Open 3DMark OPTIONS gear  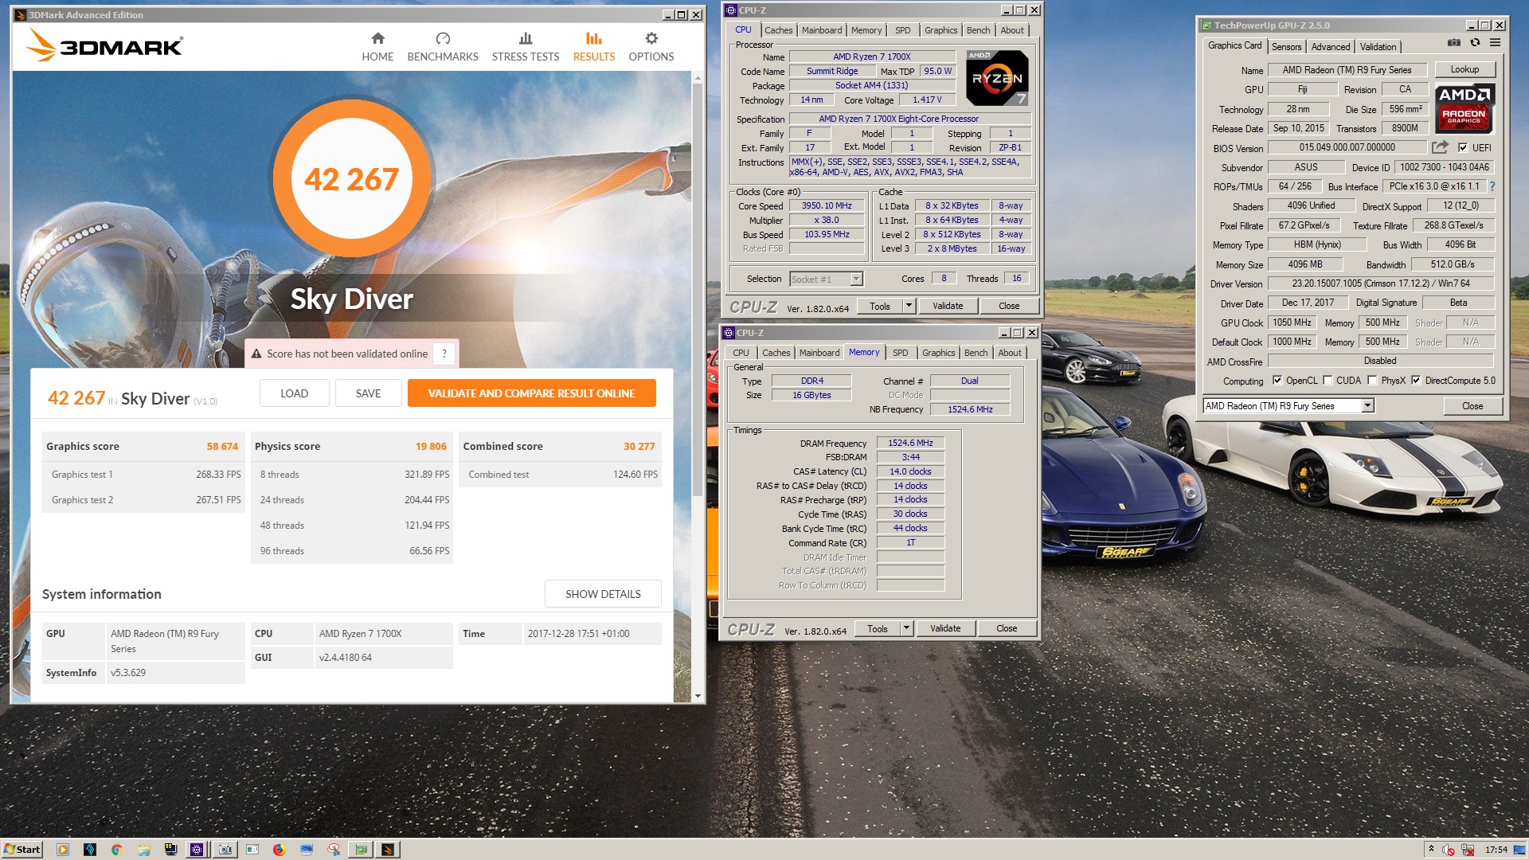point(651,47)
